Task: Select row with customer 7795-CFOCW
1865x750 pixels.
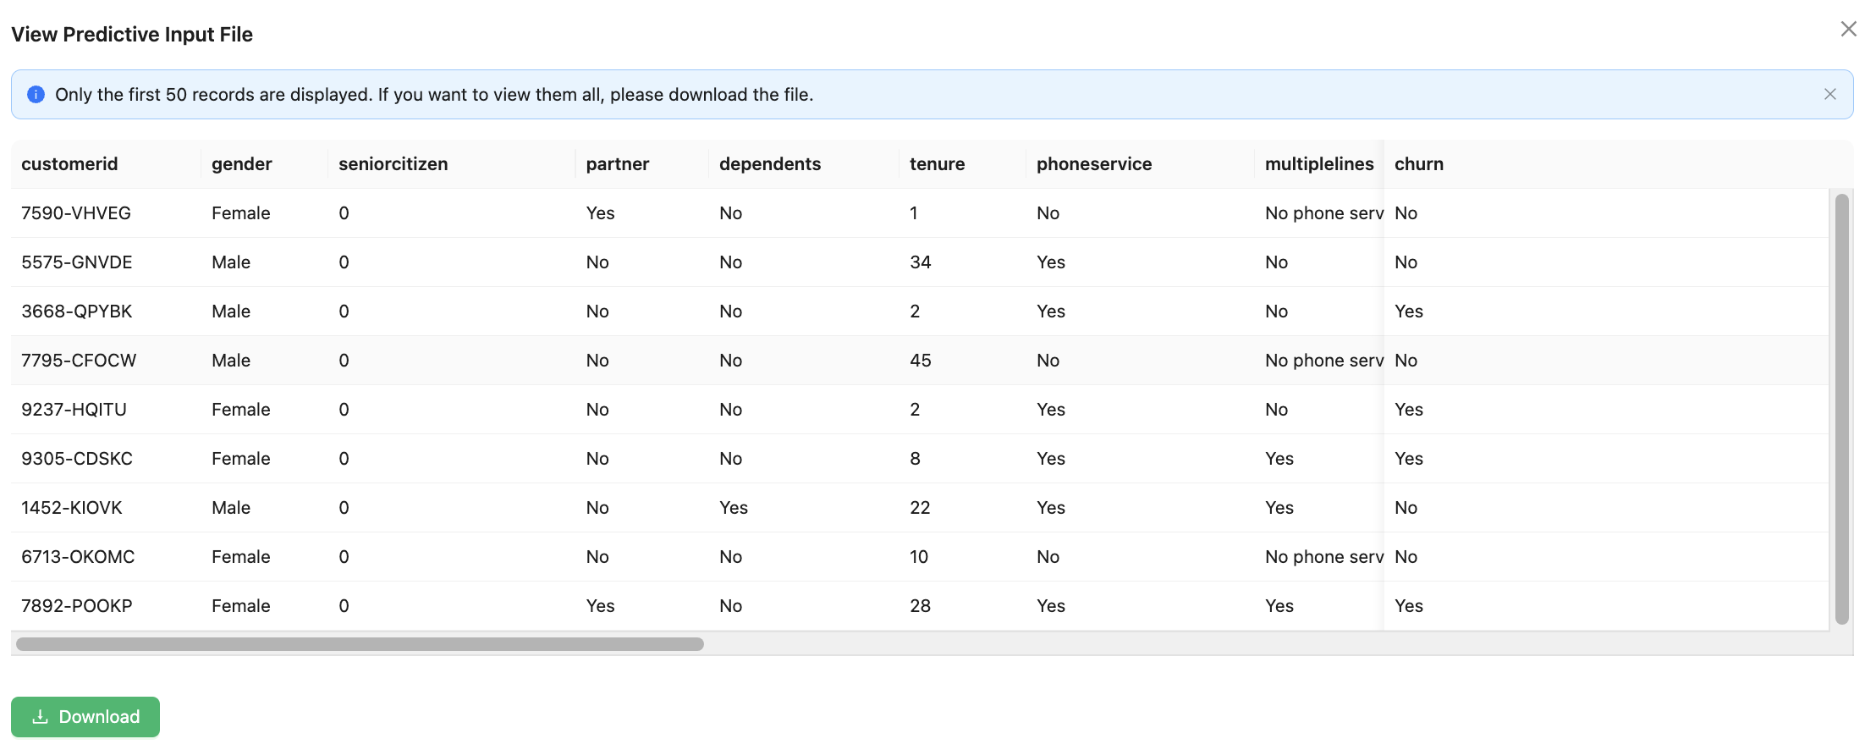Action: pyautogui.click(x=79, y=361)
